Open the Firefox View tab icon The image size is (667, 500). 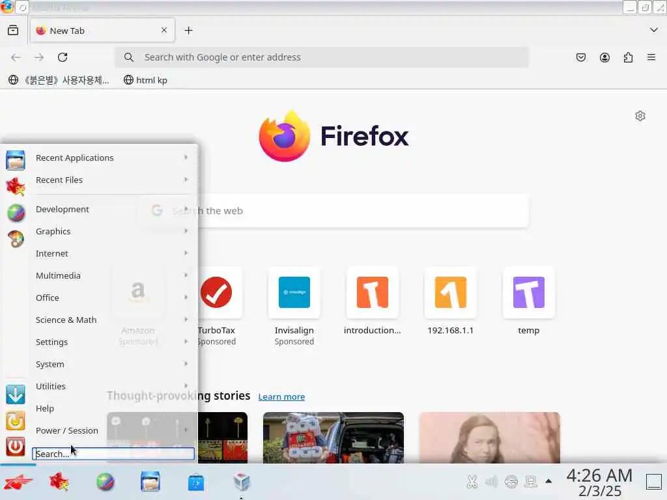tap(13, 30)
